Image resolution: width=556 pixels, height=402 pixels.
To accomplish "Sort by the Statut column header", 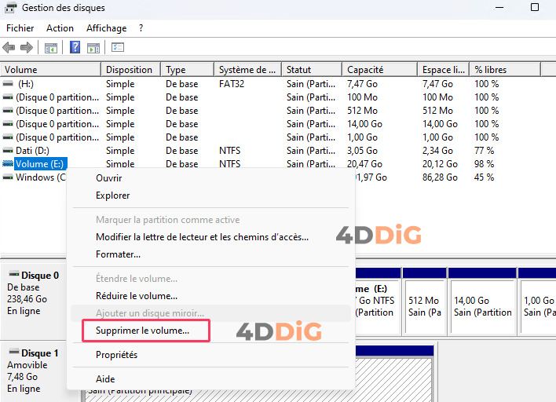I will pyautogui.click(x=312, y=69).
